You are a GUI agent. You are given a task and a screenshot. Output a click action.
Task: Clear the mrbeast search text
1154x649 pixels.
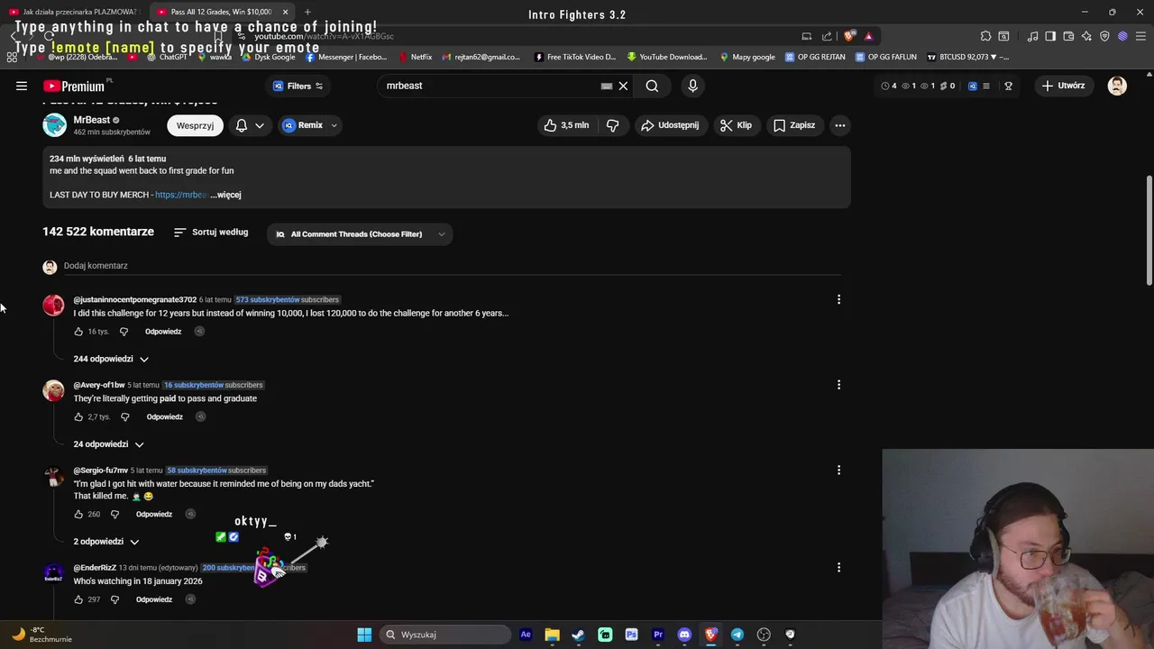(x=623, y=86)
